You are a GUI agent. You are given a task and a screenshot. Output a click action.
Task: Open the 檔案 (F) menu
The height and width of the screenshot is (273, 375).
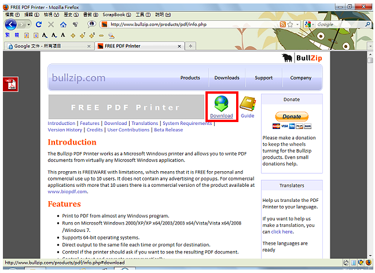pos(13,14)
